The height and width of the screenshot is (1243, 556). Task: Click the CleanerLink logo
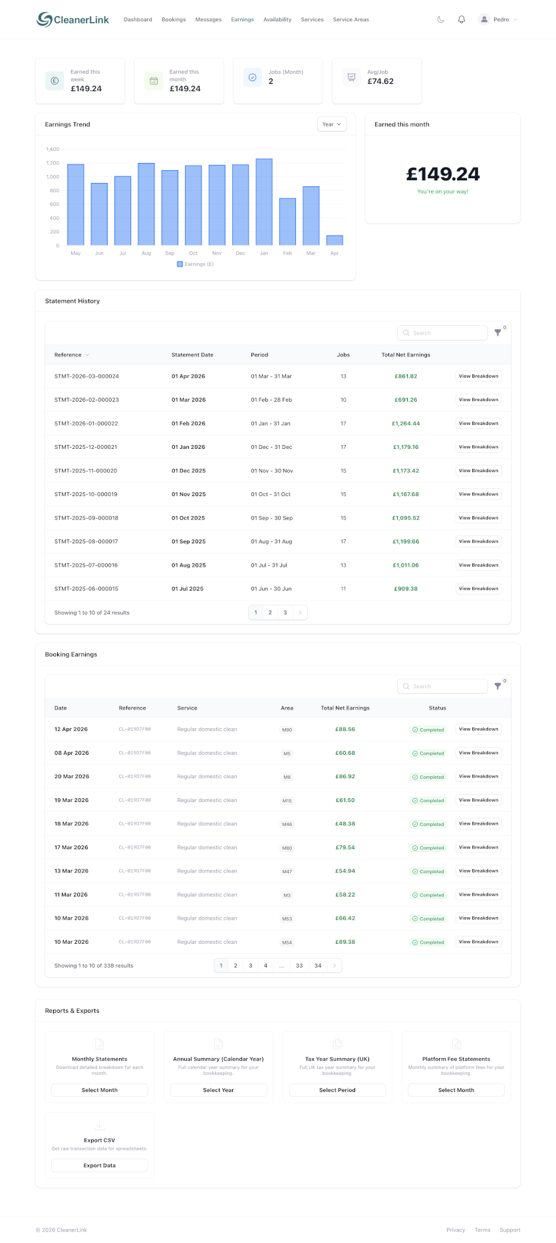[72, 20]
